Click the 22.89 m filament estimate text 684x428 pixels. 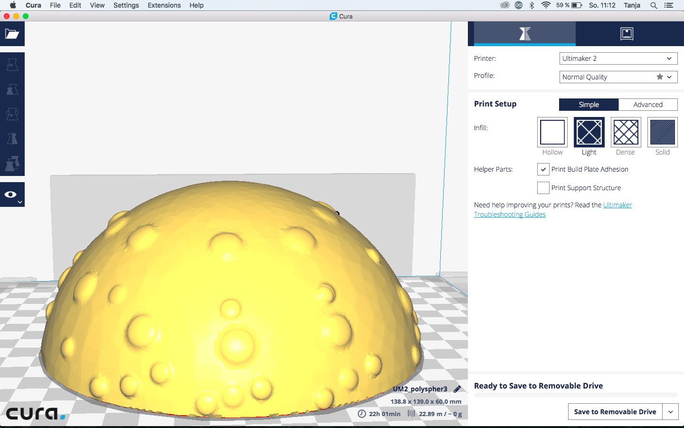(x=440, y=414)
